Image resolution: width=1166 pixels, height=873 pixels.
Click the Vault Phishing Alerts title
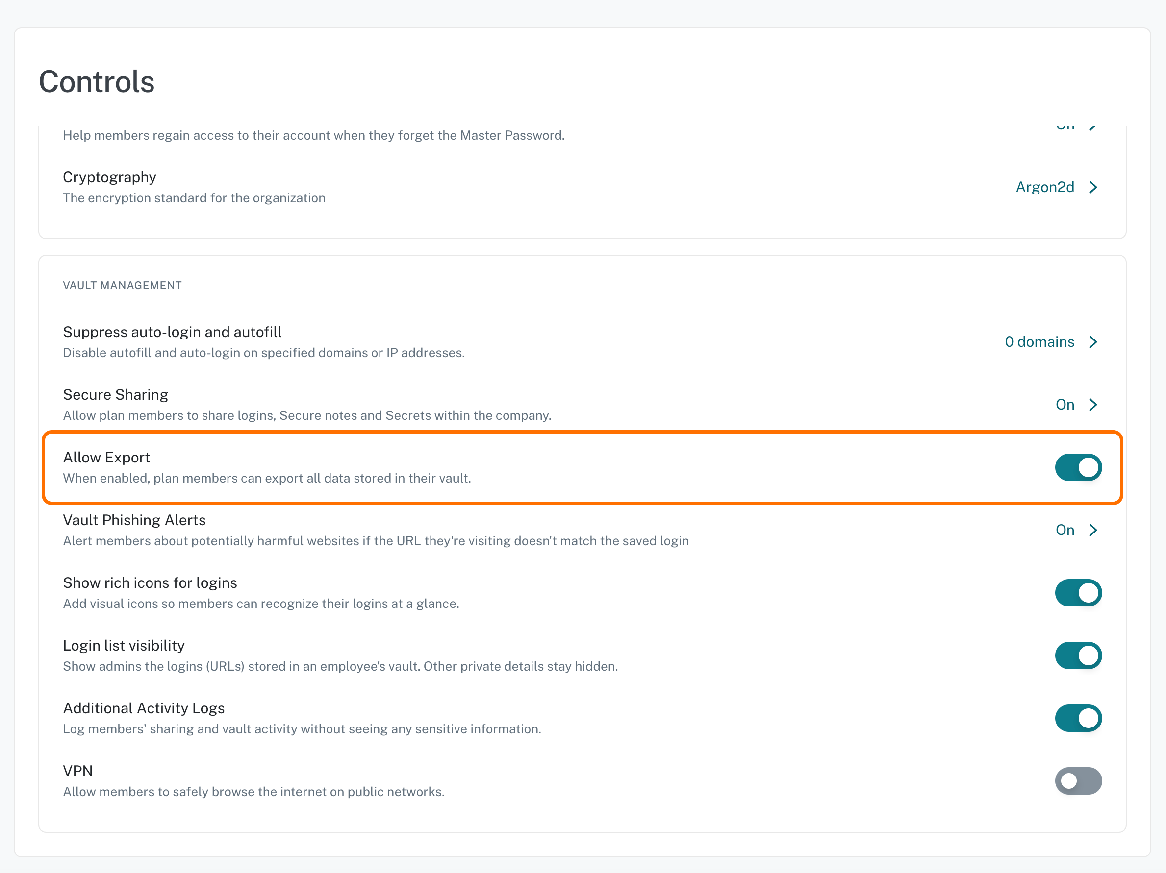pyautogui.click(x=134, y=520)
